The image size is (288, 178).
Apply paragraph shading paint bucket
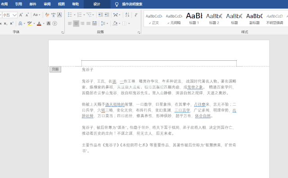pyautogui.click(x=115, y=23)
